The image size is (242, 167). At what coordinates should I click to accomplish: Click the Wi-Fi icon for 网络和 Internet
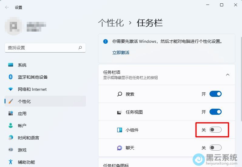[11, 89]
